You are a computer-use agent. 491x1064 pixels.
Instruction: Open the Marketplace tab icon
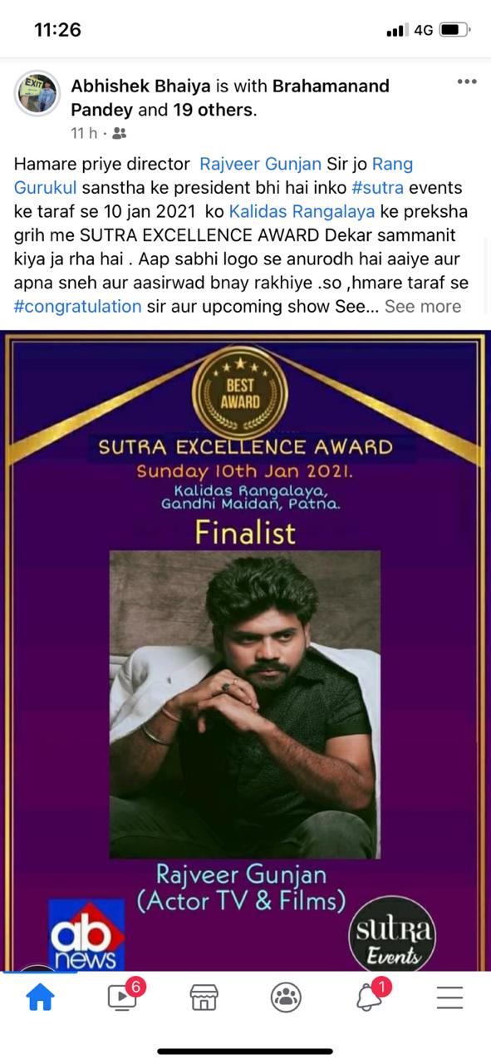pos(204,997)
